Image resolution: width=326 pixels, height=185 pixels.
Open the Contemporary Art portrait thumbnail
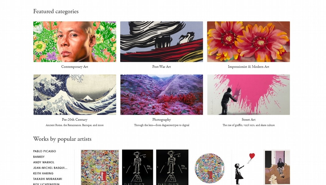75,41
